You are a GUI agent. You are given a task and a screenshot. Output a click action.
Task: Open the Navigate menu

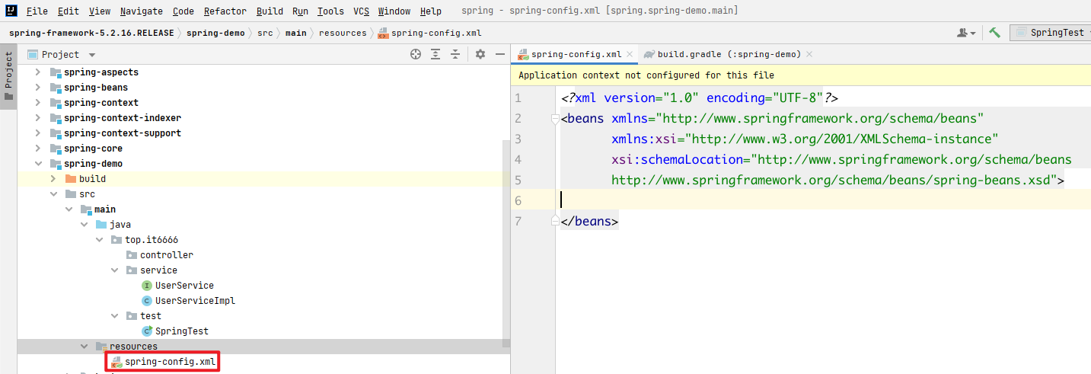[141, 11]
